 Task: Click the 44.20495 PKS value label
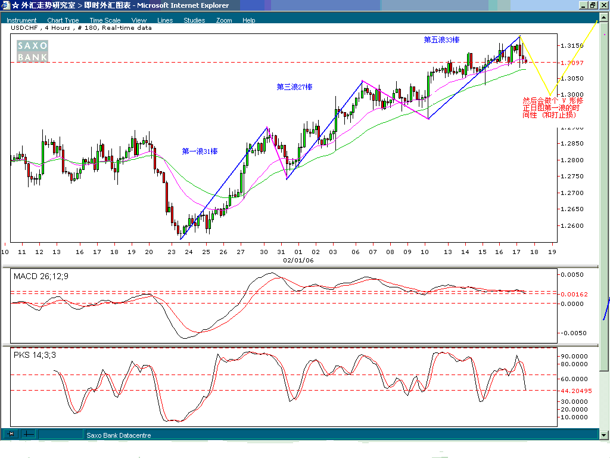pos(576,391)
